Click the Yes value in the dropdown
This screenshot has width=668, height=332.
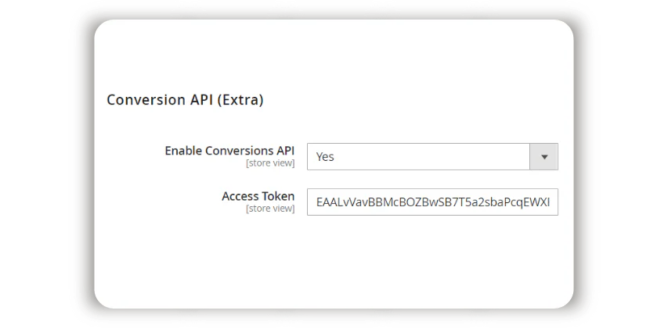pos(325,157)
